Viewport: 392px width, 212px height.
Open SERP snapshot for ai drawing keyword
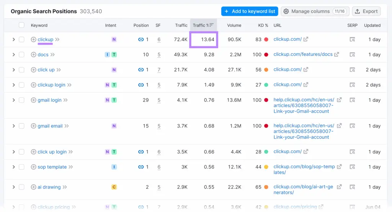coord(352,187)
